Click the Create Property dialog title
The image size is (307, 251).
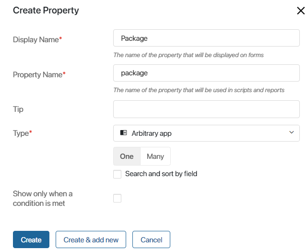coord(46,11)
